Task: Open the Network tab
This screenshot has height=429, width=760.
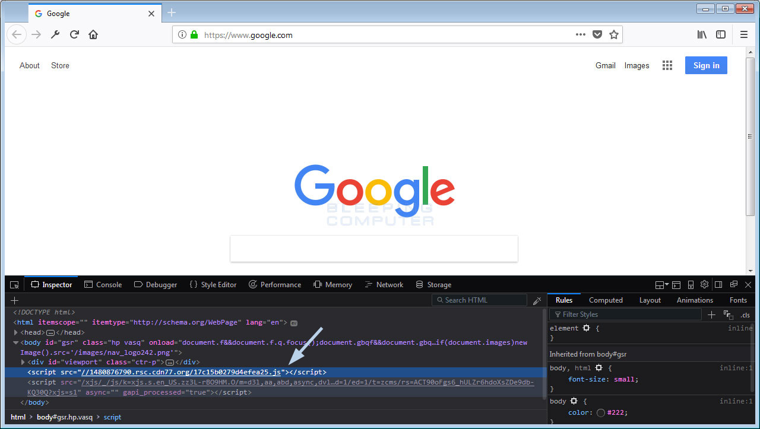Action: 384,285
